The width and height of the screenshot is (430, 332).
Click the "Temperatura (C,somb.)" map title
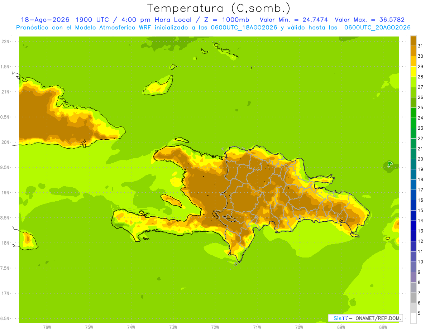219,8
